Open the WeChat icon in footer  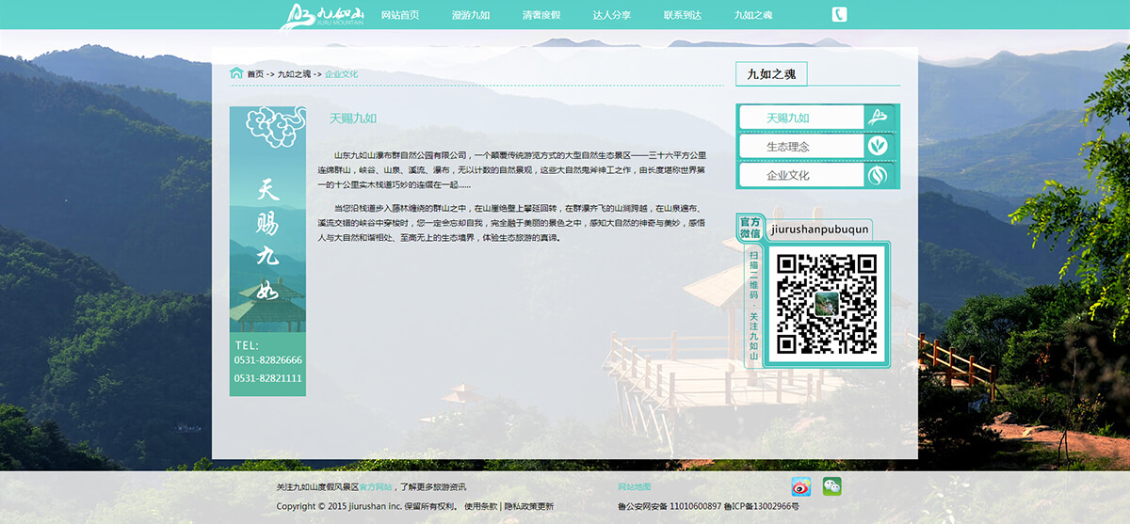click(x=831, y=486)
